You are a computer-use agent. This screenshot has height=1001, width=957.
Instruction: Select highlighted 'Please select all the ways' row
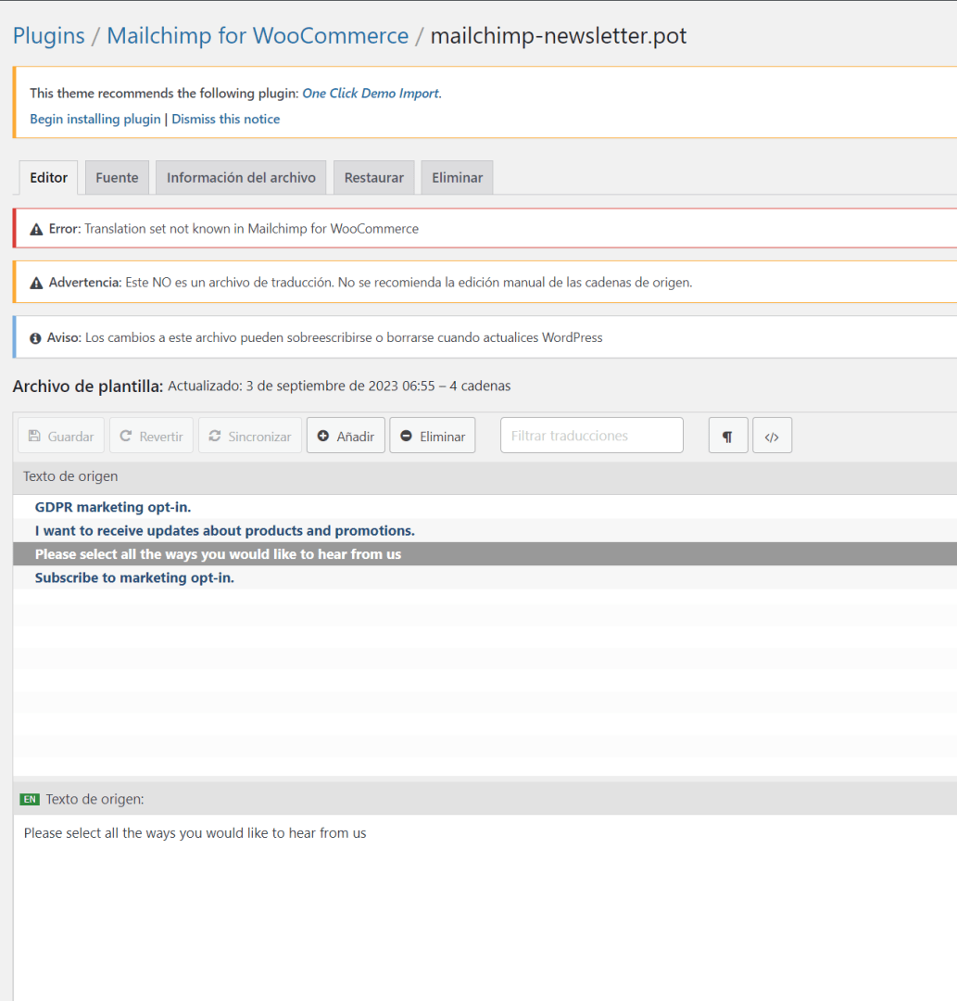485,554
